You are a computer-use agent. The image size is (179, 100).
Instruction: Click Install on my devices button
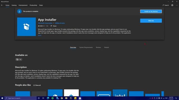tap(151, 11)
